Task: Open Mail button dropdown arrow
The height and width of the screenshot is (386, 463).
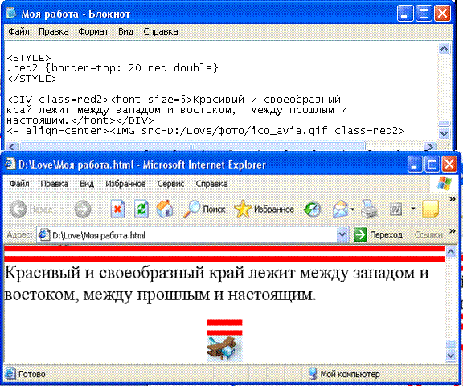Action: [353, 209]
